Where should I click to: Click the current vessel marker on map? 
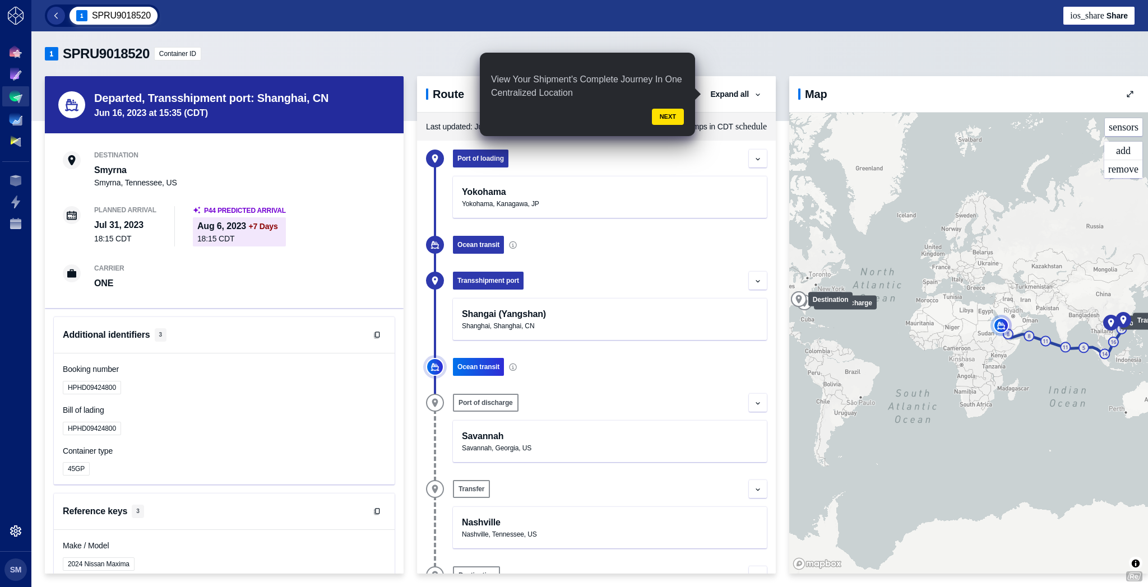click(1001, 325)
